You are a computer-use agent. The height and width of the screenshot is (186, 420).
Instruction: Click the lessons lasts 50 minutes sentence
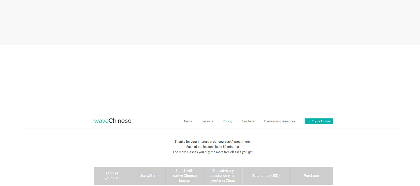coord(213,147)
